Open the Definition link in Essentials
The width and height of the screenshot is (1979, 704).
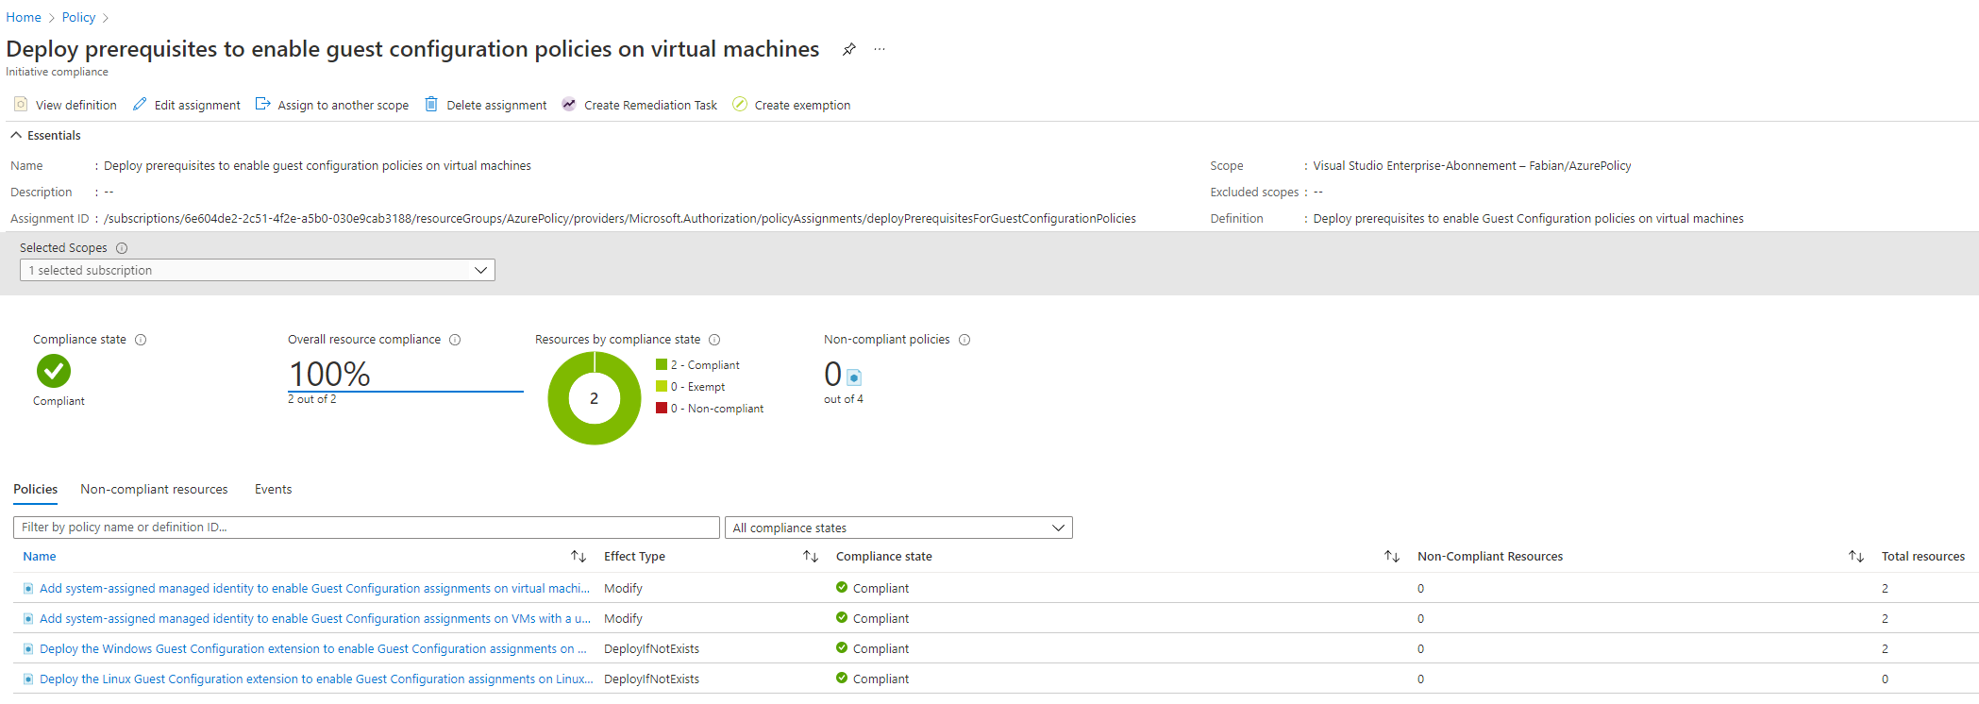click(x=1528, y=219)
